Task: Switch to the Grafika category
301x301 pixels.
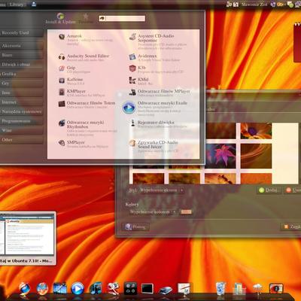Action: 22,74
